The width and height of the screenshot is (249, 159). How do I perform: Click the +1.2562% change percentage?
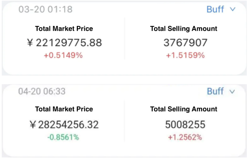click(x=185, y=137)
